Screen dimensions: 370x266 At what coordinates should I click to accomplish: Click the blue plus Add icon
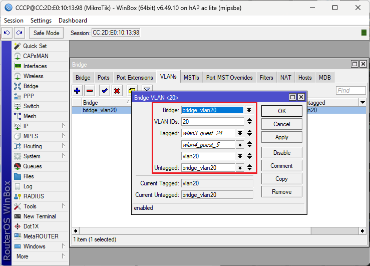pyautogui.click(x=77, y=91)
